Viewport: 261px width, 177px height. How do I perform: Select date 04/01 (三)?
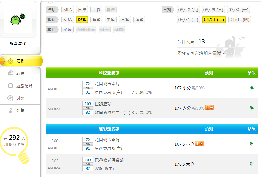[214, 20]
